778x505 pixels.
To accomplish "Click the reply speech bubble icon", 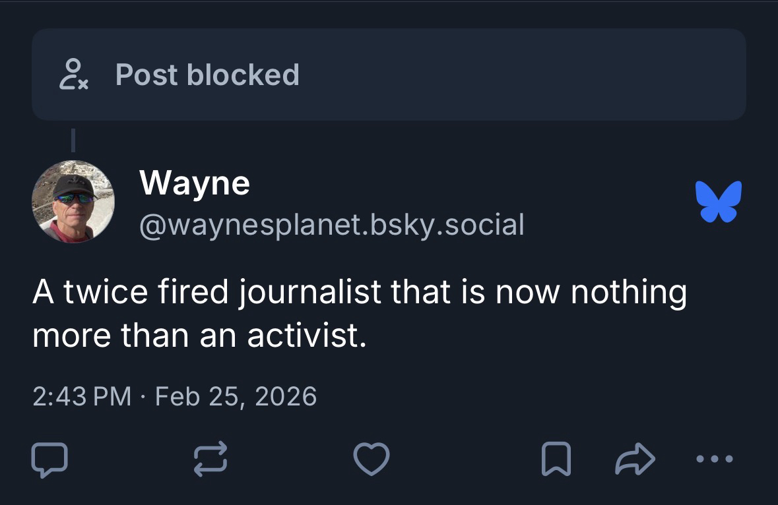I will tap(49, 459).
